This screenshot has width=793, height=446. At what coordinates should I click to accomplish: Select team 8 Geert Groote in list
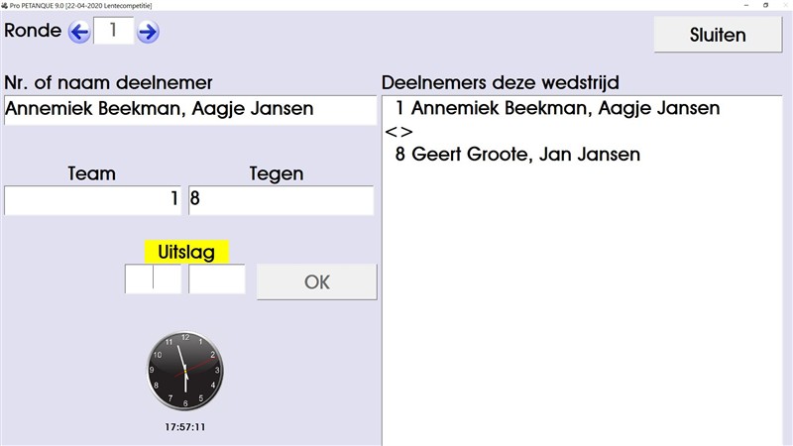click(516, 155)
